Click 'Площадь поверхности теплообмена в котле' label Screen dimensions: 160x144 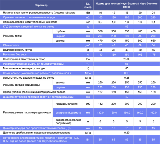click(30, 22)
